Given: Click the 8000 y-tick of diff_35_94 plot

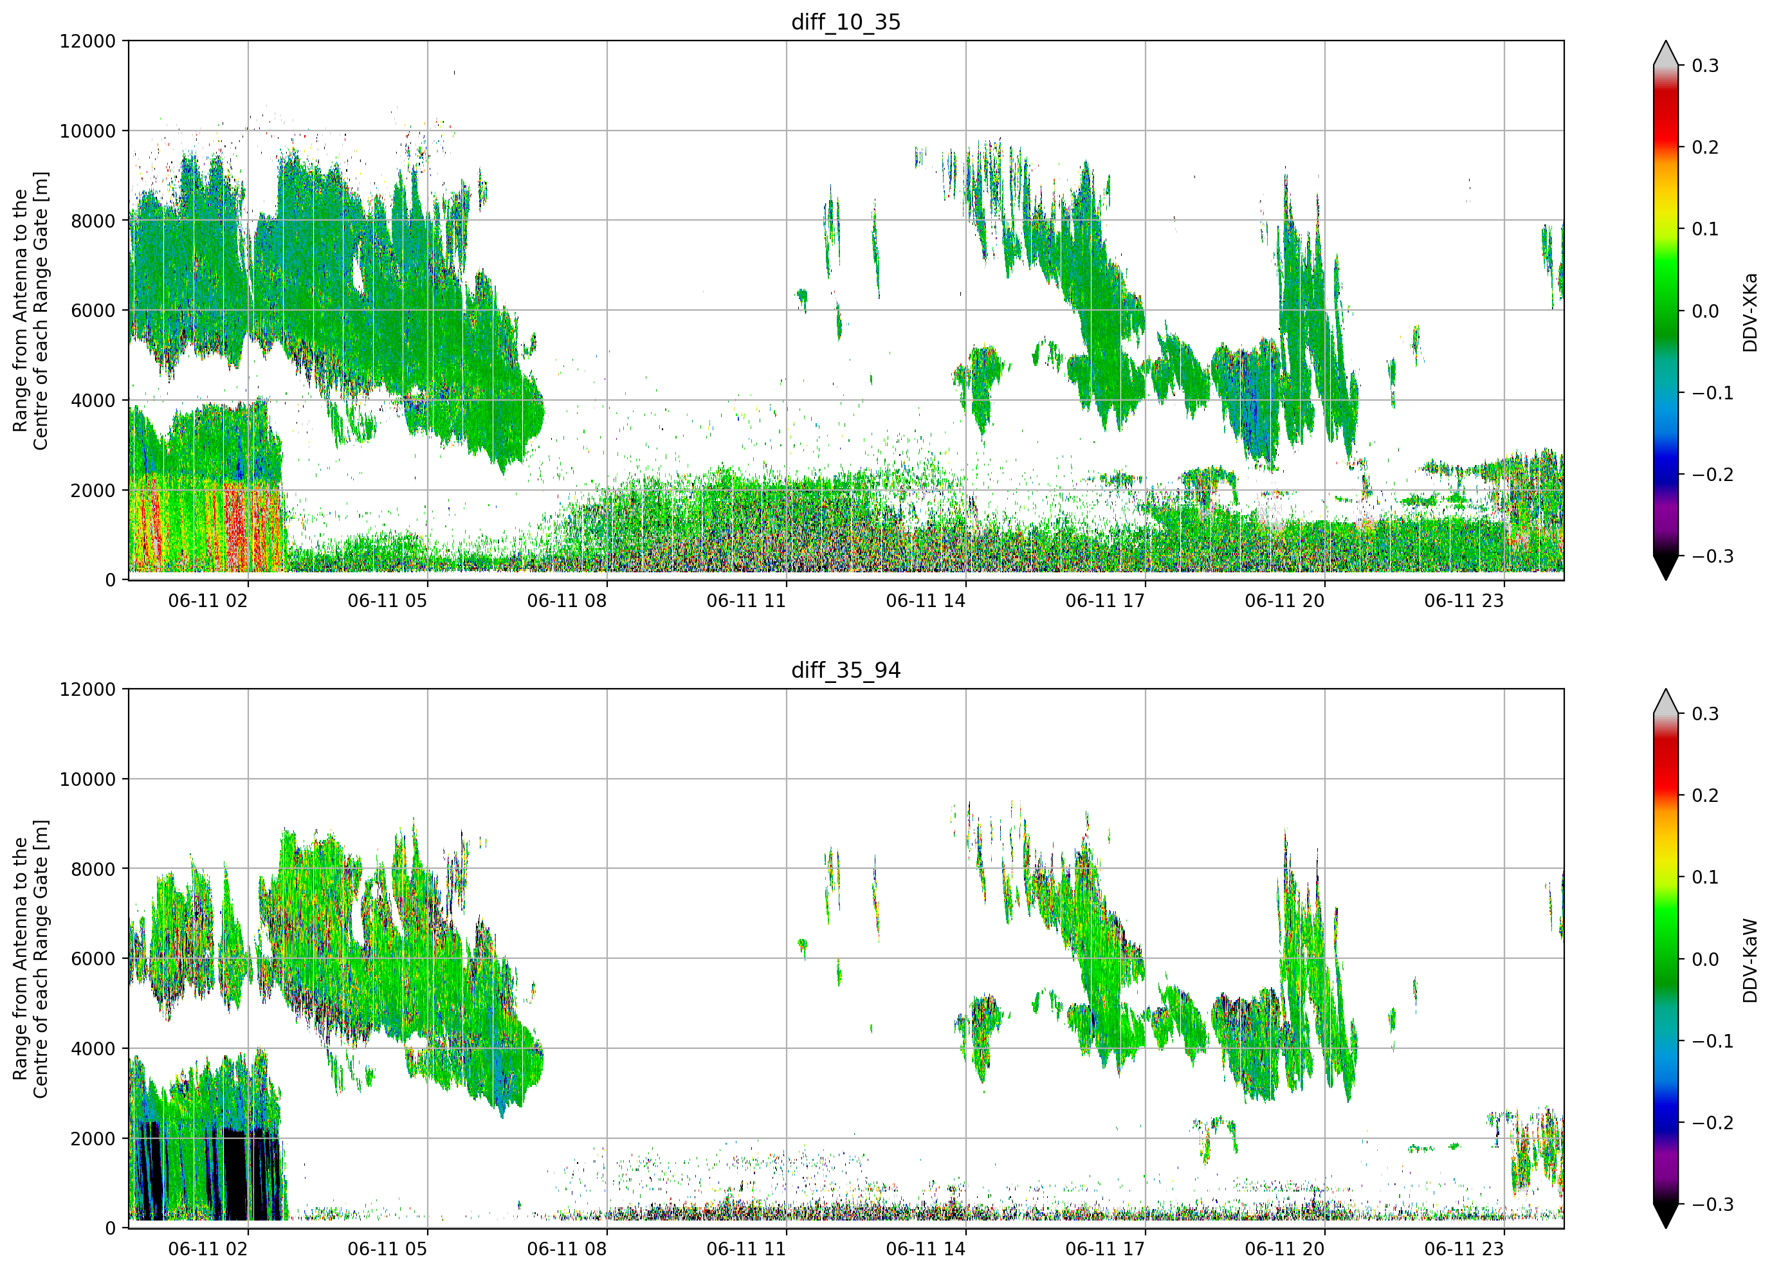Looking at the screenshot, I should (93, 869).
